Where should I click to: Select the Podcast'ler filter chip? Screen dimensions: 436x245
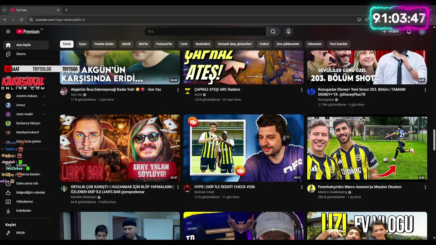coord(164,44)
